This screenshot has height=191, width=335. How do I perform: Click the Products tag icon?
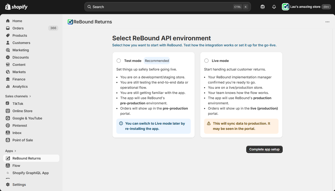pyautogui.click(x=8, y=35)
